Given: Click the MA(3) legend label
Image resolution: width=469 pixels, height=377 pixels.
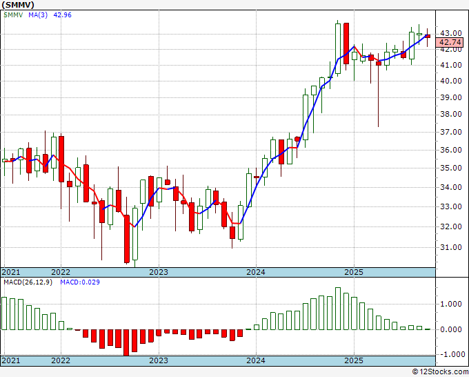Looking at the screenshot, I should point(38,14).
